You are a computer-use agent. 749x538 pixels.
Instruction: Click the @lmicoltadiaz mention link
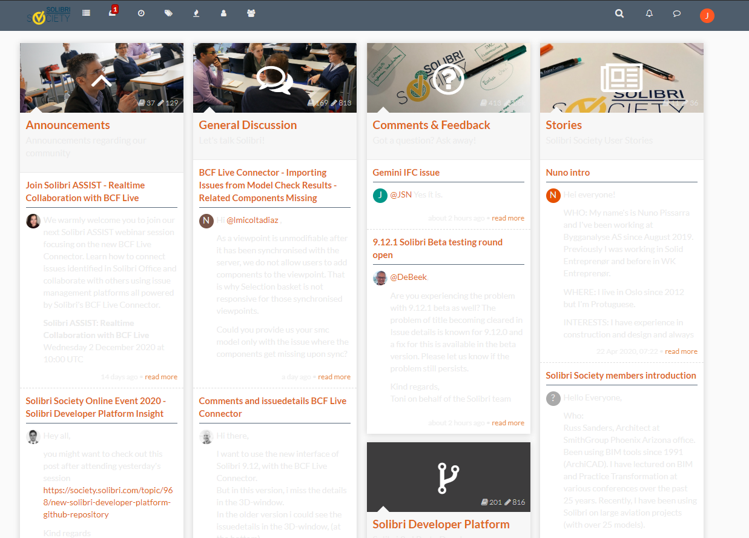coord(252,221)
